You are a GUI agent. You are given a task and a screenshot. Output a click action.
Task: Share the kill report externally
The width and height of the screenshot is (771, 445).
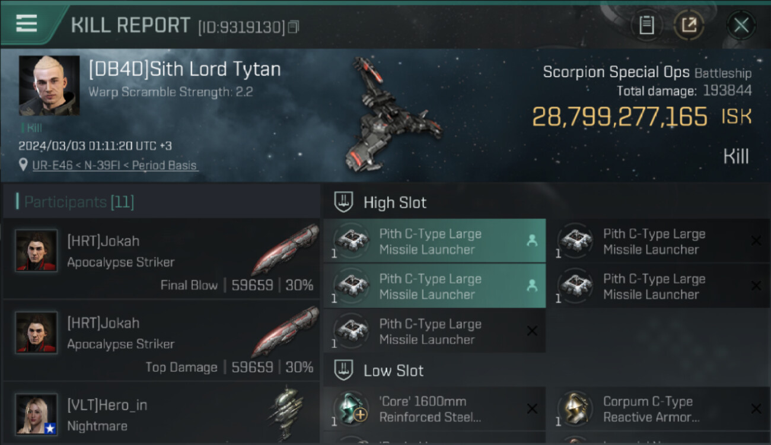tap(689, 25)
